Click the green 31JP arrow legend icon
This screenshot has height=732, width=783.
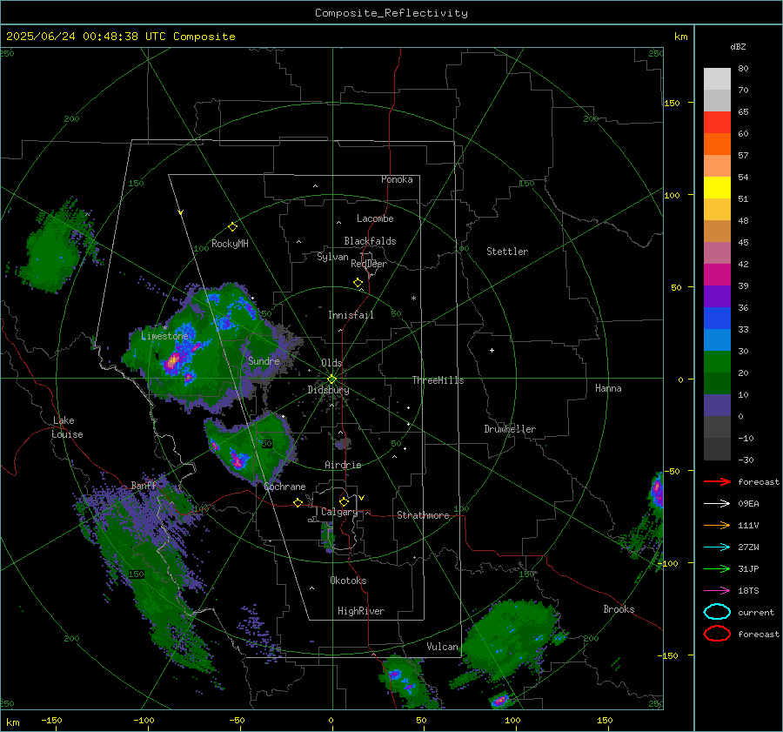pyautogui.click(x=717, y=568)
